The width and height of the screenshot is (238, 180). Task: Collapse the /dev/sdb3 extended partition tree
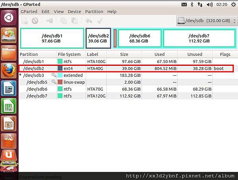coord(20,75)
